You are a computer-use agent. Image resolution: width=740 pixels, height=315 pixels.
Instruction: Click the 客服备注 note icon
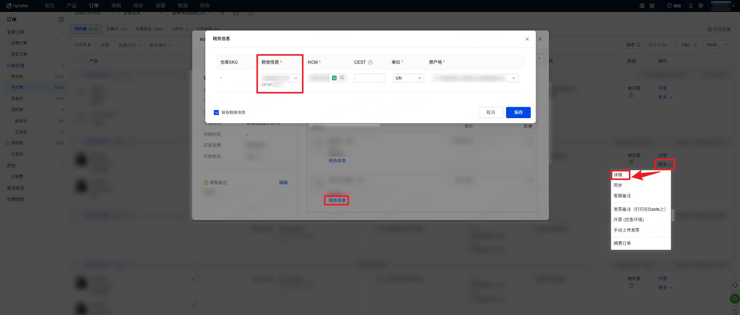(206, 183)
